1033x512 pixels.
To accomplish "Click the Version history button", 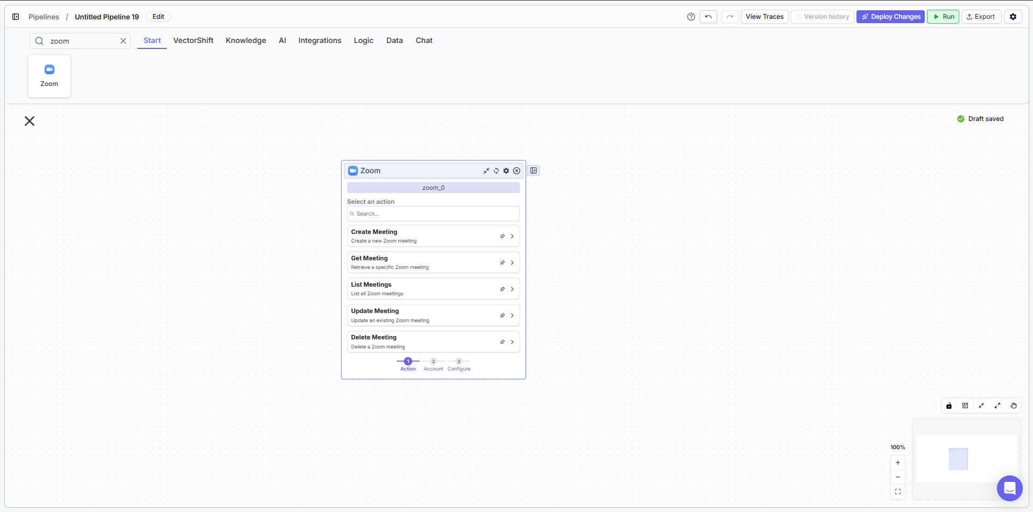I will coord(823,17).
